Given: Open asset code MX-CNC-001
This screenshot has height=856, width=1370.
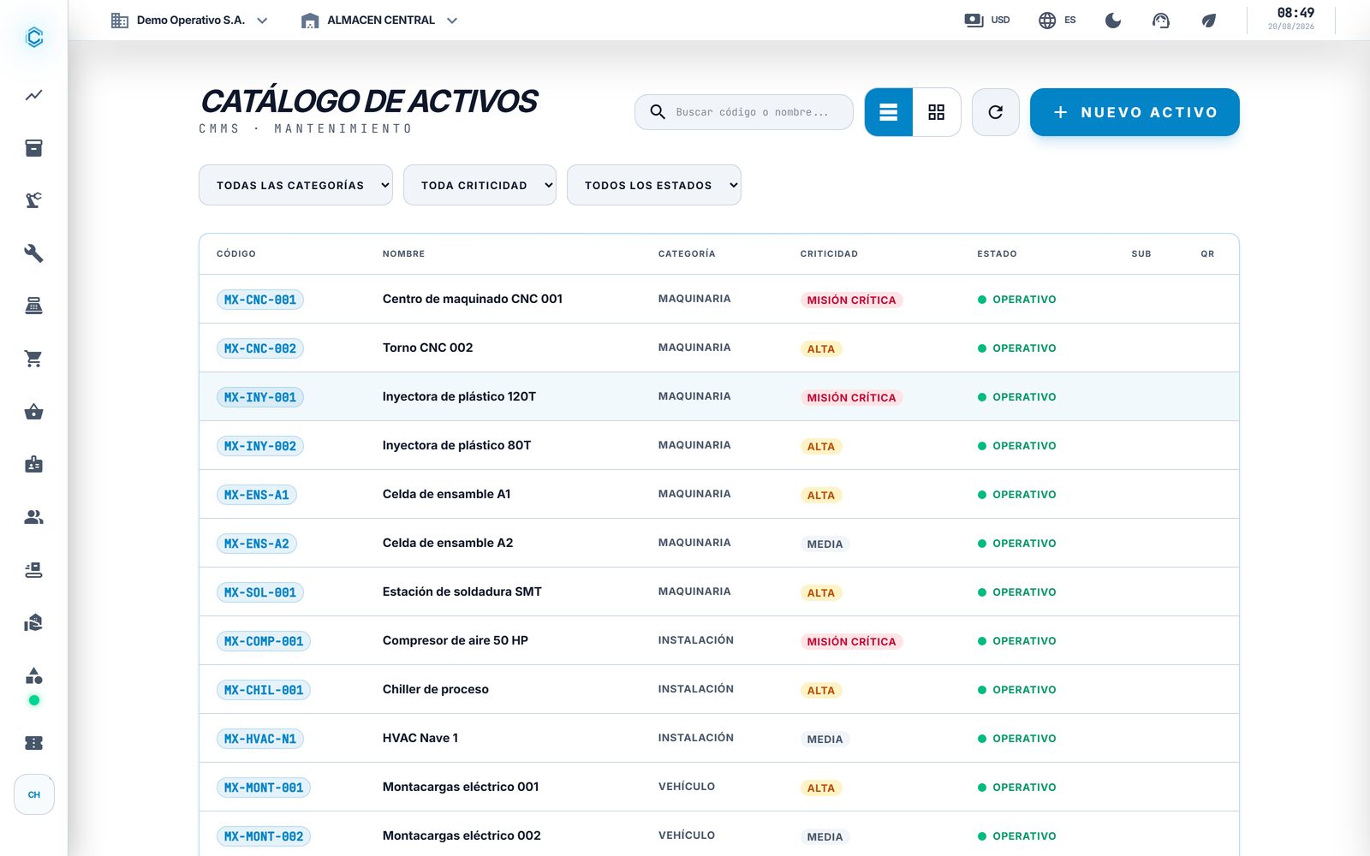Looking at the screenshot, I should click(x=260, y=300).
